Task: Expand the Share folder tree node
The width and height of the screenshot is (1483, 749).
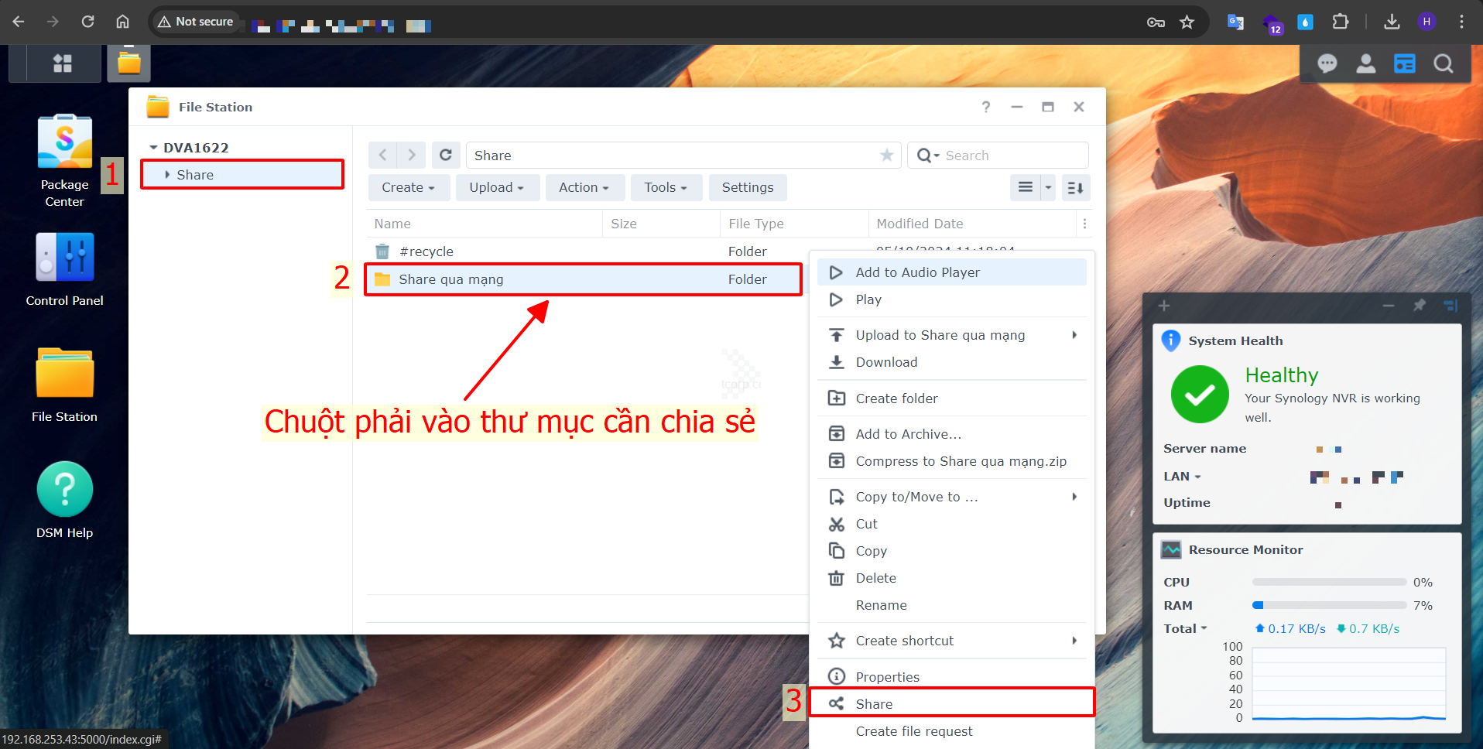Action: pos(167,175)
